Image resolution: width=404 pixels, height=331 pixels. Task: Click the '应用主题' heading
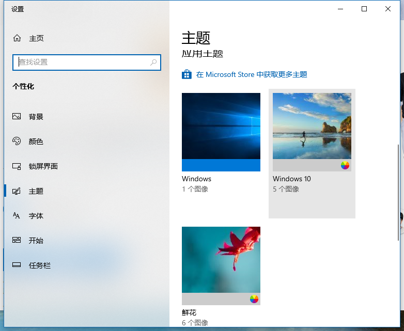(x=203, y=54)
